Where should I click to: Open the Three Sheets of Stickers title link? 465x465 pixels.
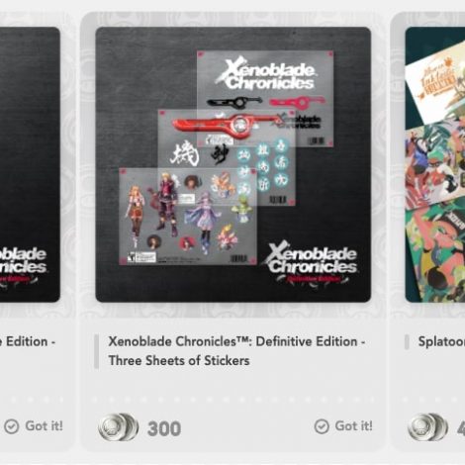pyautogui.click(x=236, y=351)
